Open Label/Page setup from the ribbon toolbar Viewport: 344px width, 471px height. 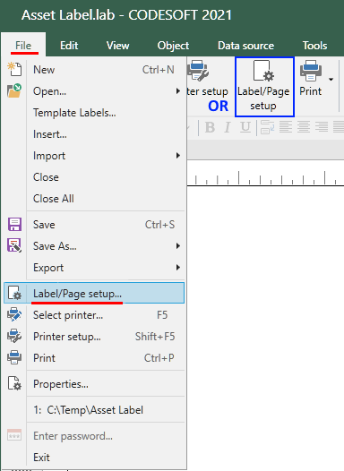pyautogui.click(x=264, y=87)
